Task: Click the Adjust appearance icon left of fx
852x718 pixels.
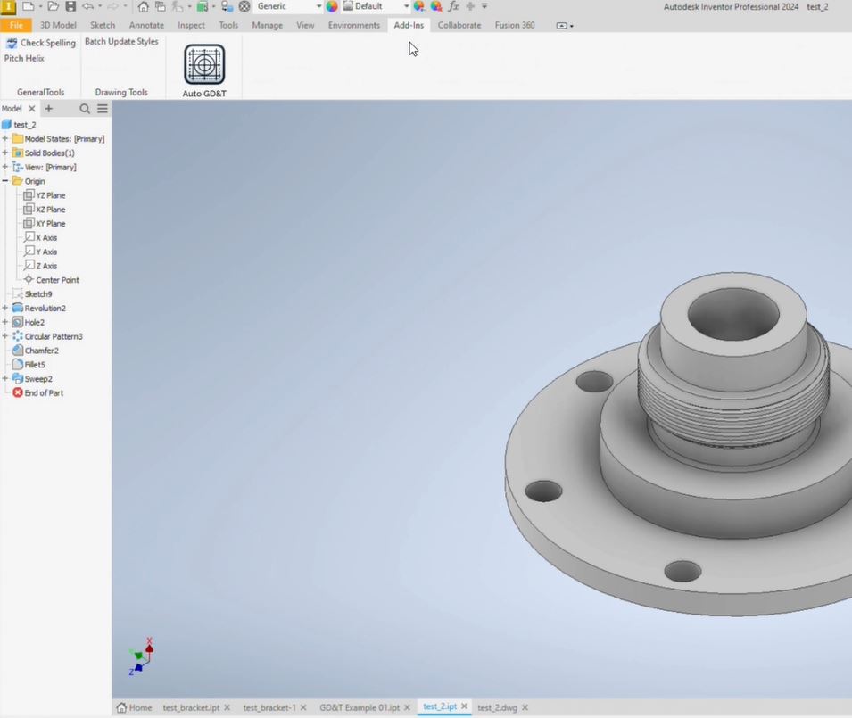Action: pos(435,6)
